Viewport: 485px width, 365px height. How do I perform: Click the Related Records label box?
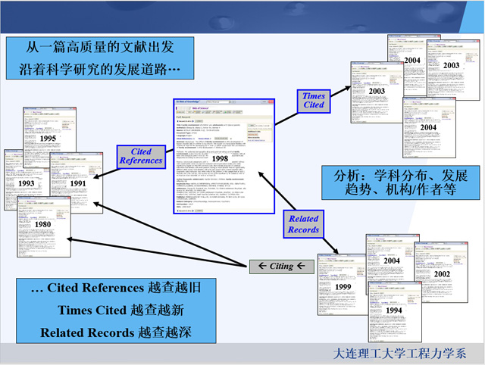(x=303, y=225)
